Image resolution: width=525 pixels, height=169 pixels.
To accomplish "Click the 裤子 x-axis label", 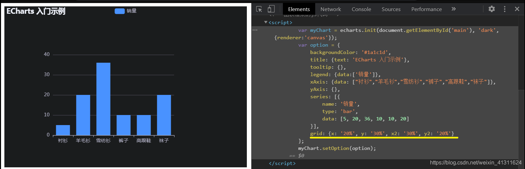I will pos(124,141).
